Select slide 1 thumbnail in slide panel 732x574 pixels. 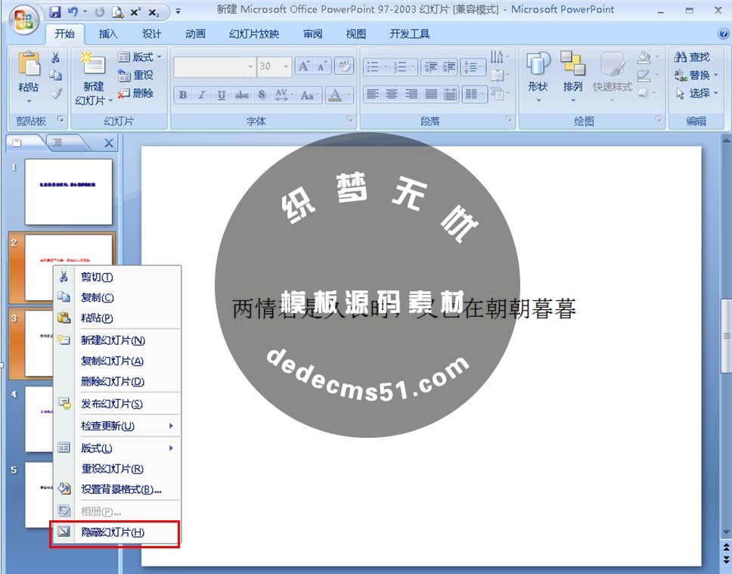click(x=68, y=191)
